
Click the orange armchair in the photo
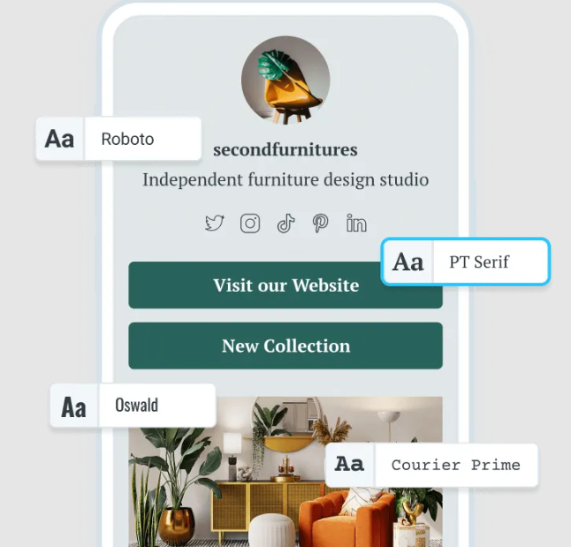coord(346,519)
